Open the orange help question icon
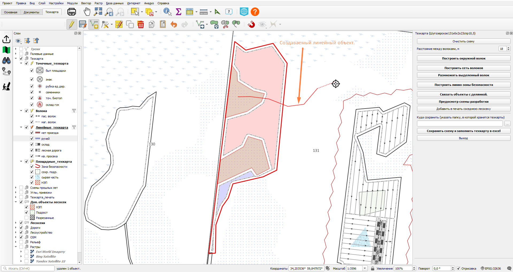The width and height of the screenshot is (513, 272). pos(255,12)
